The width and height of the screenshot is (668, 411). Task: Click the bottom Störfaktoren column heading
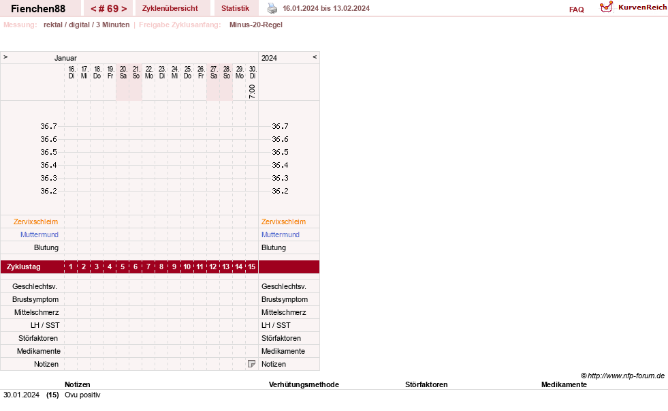click(x=426, y=384)
